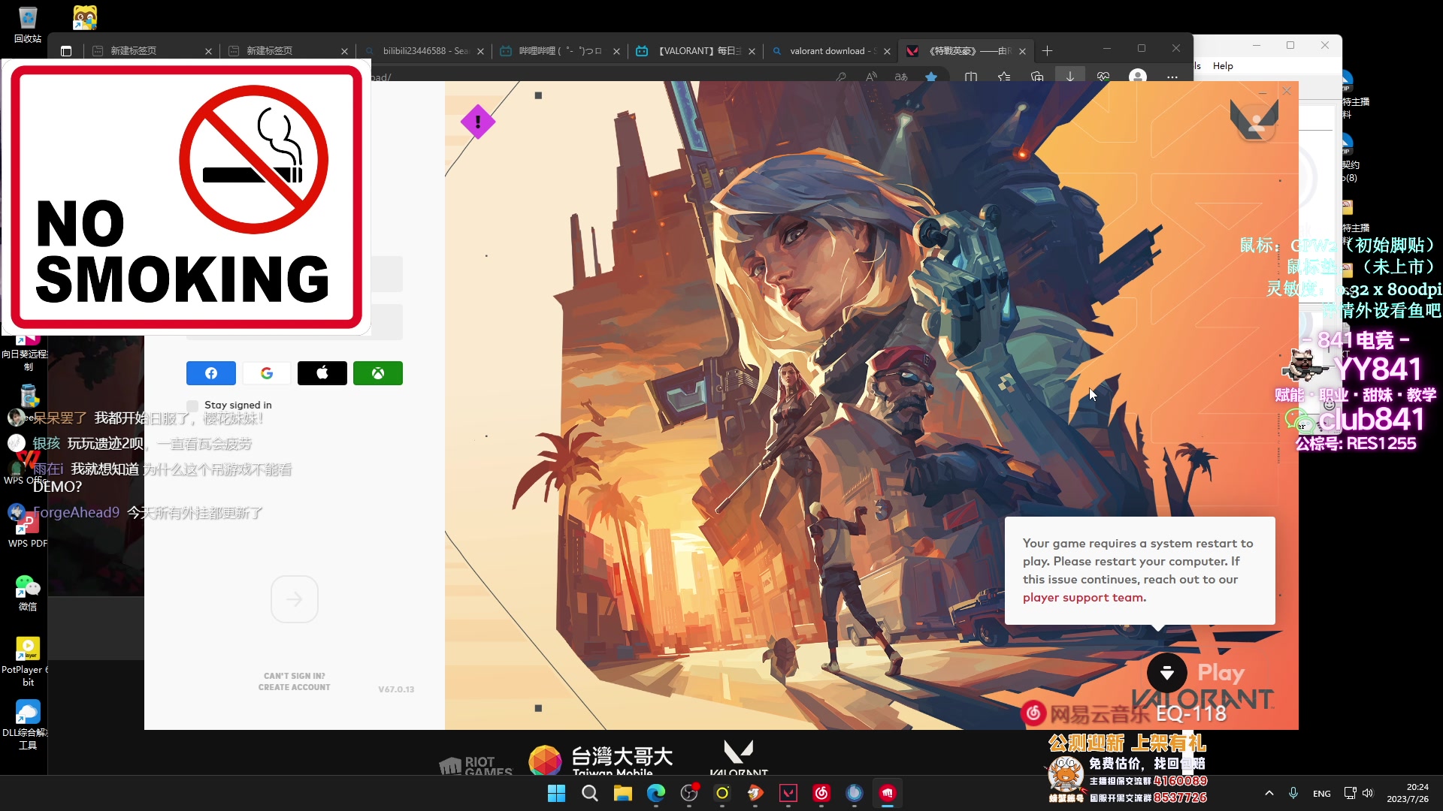Click the microphone tray icon
Viewport: 1443px width, 811px height.
pyautogui.click(x=1293, y=793)
